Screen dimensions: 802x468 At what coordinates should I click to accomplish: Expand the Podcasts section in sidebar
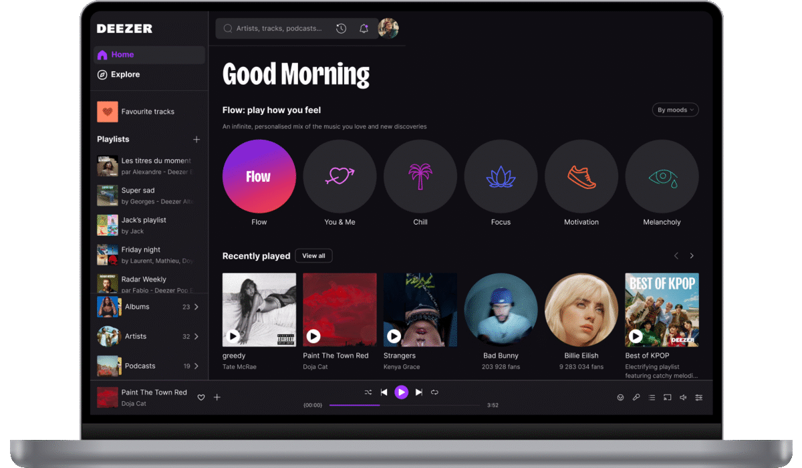(196, 366)
